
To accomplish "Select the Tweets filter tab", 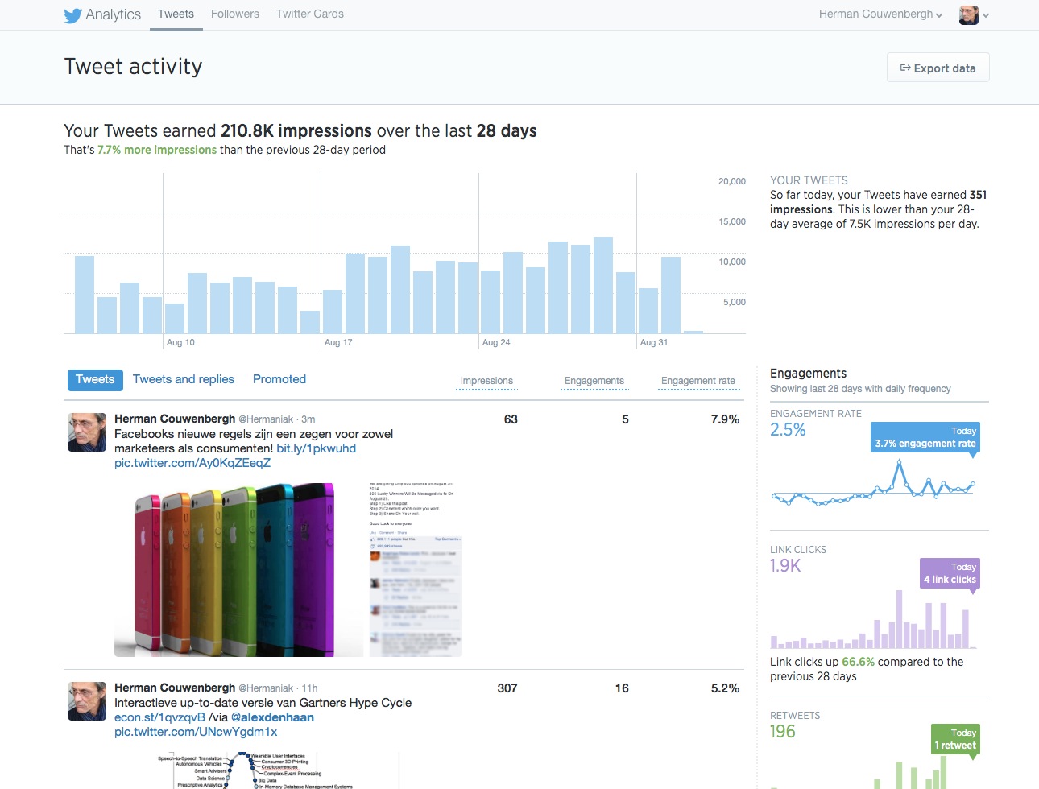I will [95, 380].
